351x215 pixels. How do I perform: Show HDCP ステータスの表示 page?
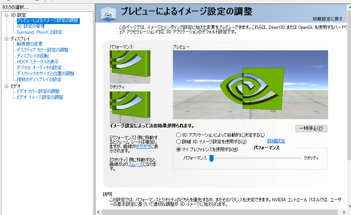coord(38,62)
